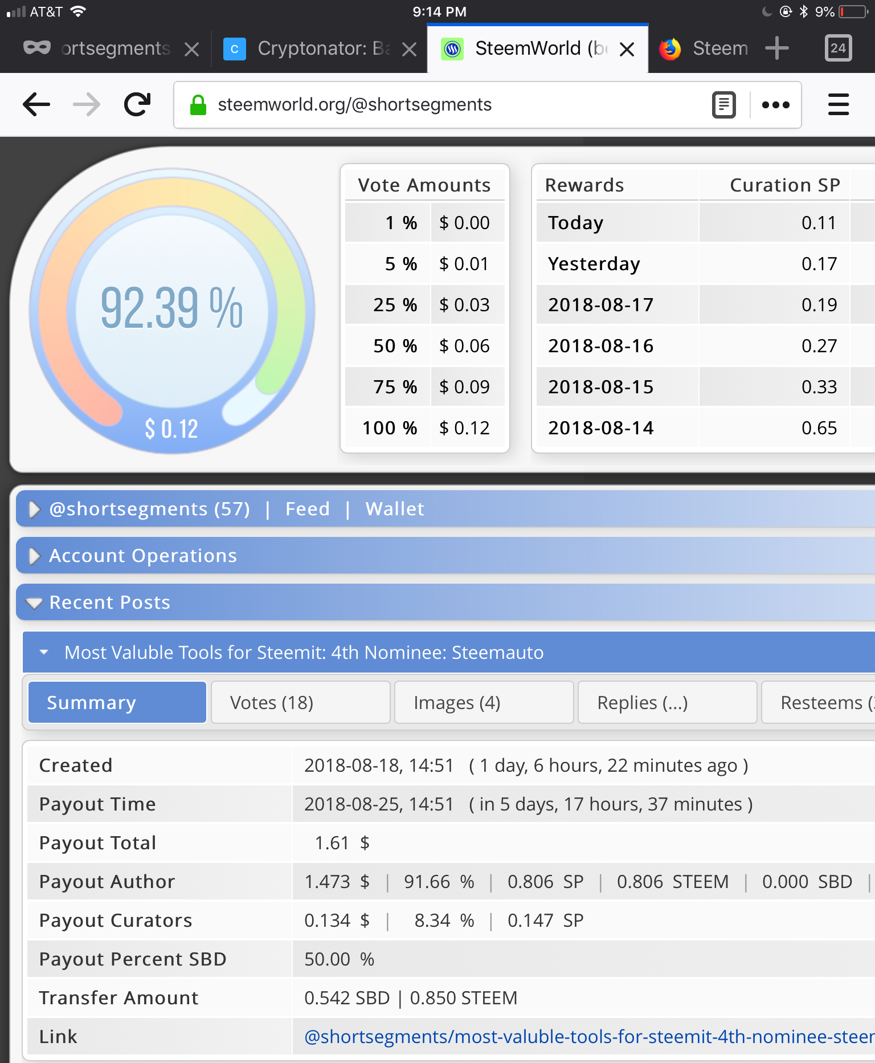Select the 100 % vote amount row
This screenshot has width=875, height=1063.
coord(425,428)
